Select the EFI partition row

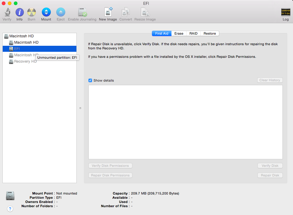click(40, 49)
